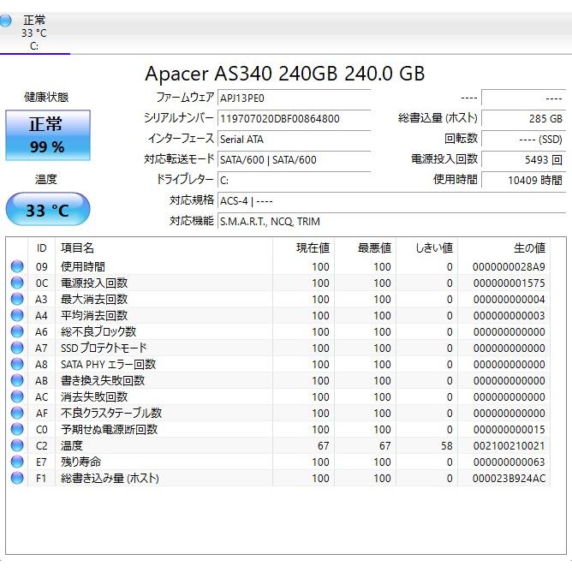The width and height of the screenshot is (572, 572).
Task: Select the 総不良ブロック数 attribute name
Action: coord(98,331)
